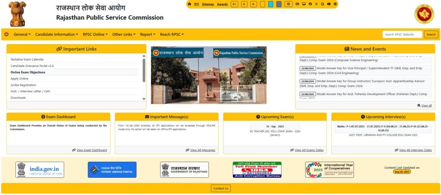The height and width of the screenshot is (195, 441).
Task: Open the X (Twitter) icon link
Action: pyautogui.click(x=317, y=4)
